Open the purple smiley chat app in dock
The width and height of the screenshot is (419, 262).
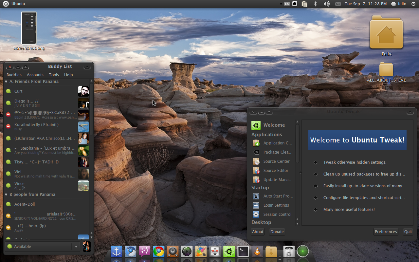coord(144,252)
